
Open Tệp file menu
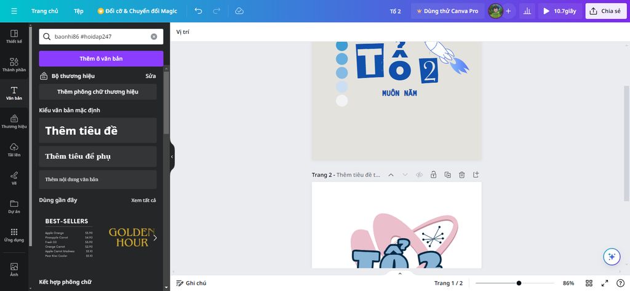(79, 11)
